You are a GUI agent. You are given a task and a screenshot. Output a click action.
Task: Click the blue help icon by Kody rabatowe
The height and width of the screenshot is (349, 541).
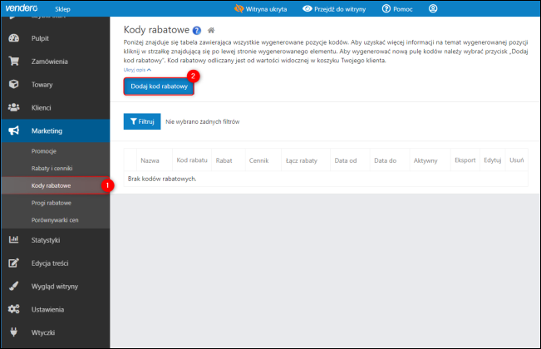pos(197,31)
